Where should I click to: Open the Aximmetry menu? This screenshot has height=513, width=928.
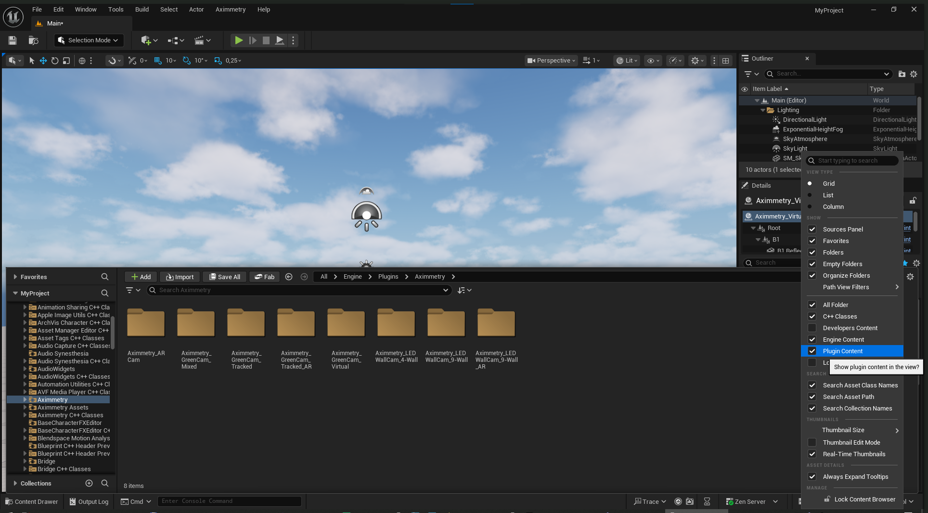(230, 9)
